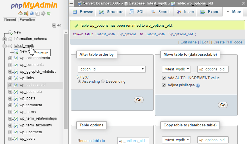The height and width of the screenshot is (144, 247).
Task: Click the lwtest_wpdb database link
Action: tap(24, 46)
